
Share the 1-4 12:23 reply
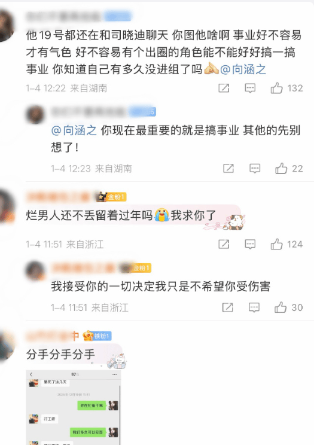coord(228,169)
